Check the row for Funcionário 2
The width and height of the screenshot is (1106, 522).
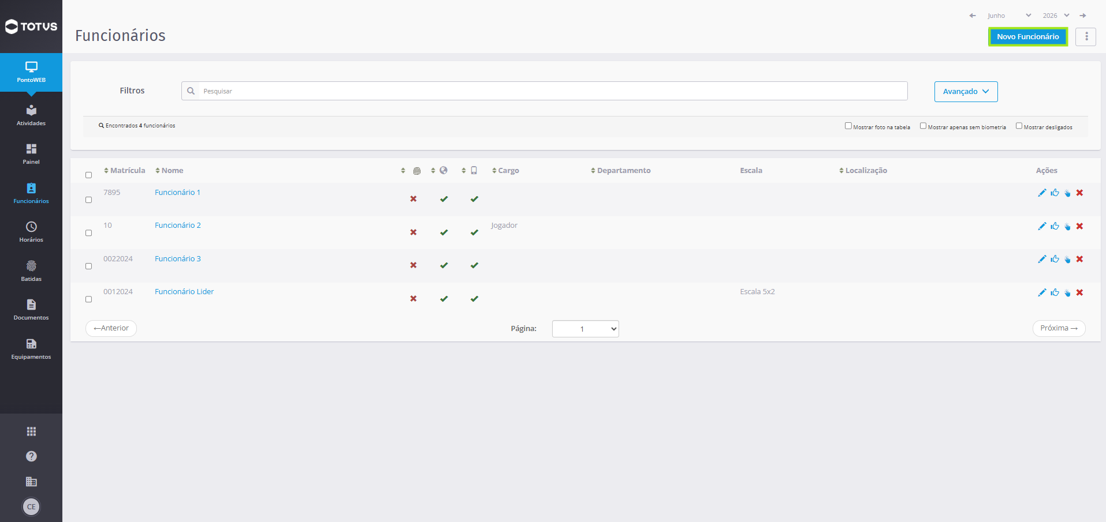pyautogui.click(x=88, y=233)
